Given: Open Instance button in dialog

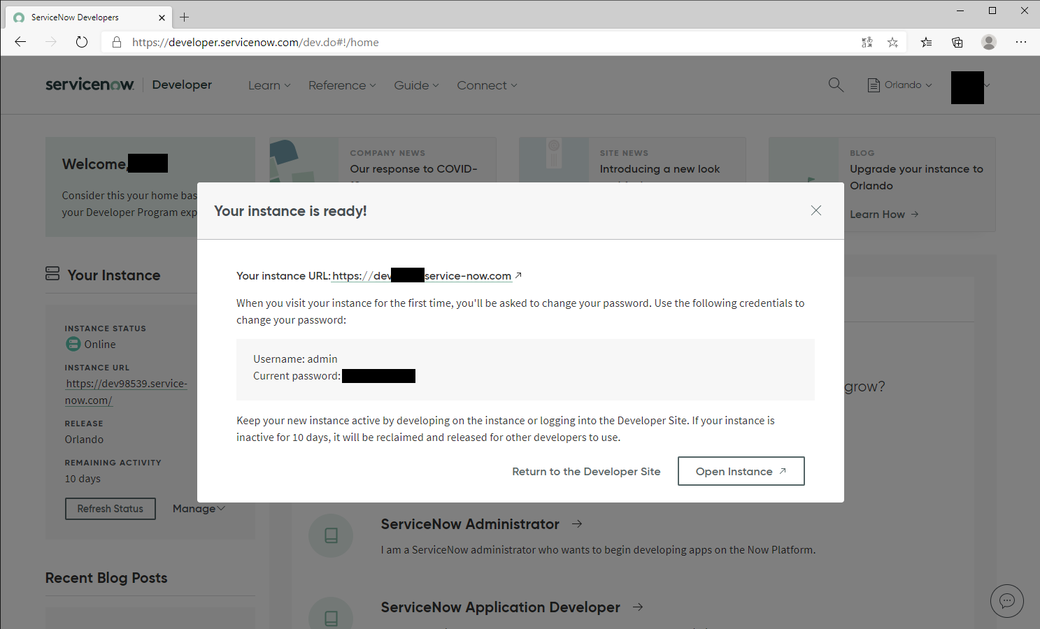Looking at the screenshot, I should pos(741,471).
